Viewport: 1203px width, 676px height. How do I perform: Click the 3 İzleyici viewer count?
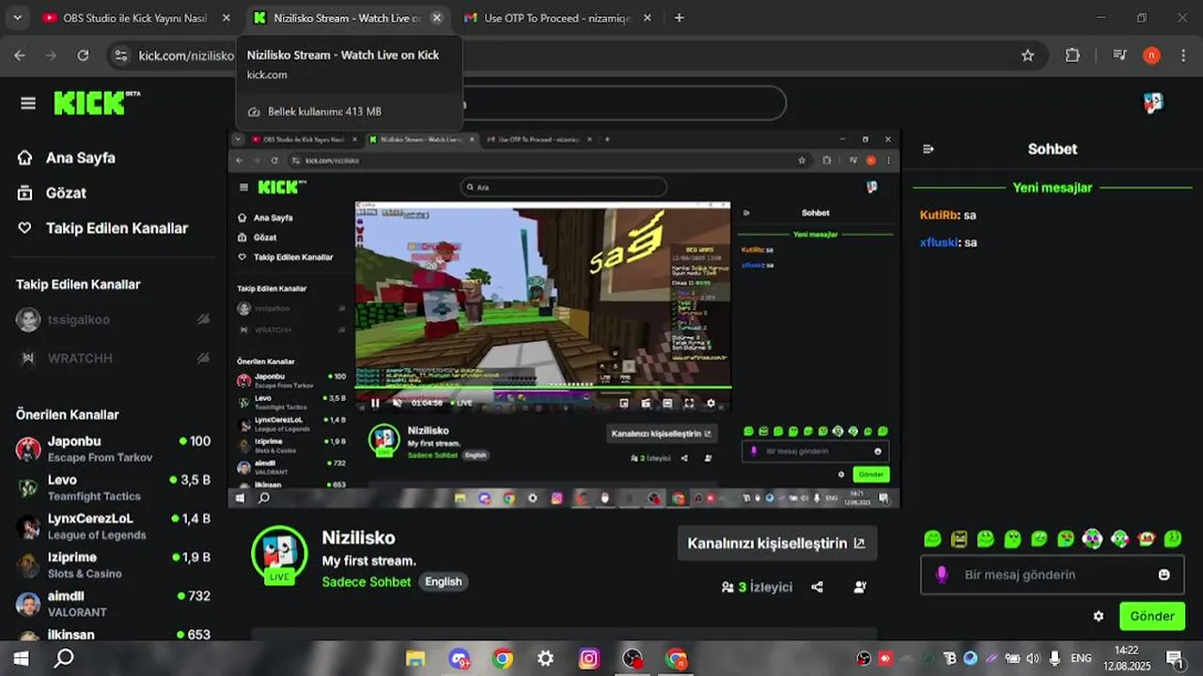758,587
